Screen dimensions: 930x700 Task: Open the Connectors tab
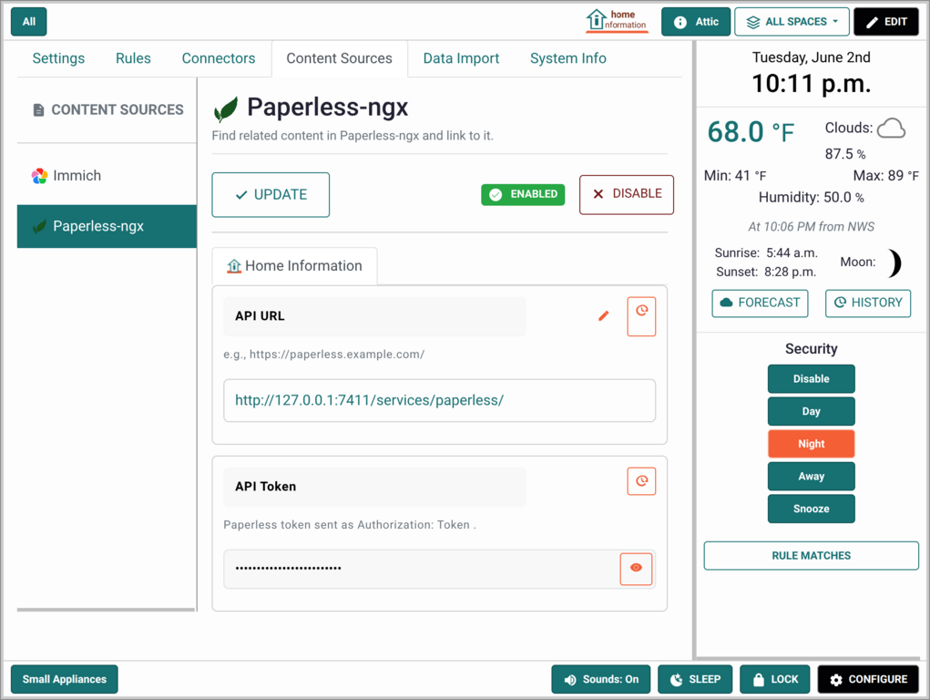click(219, 58)
